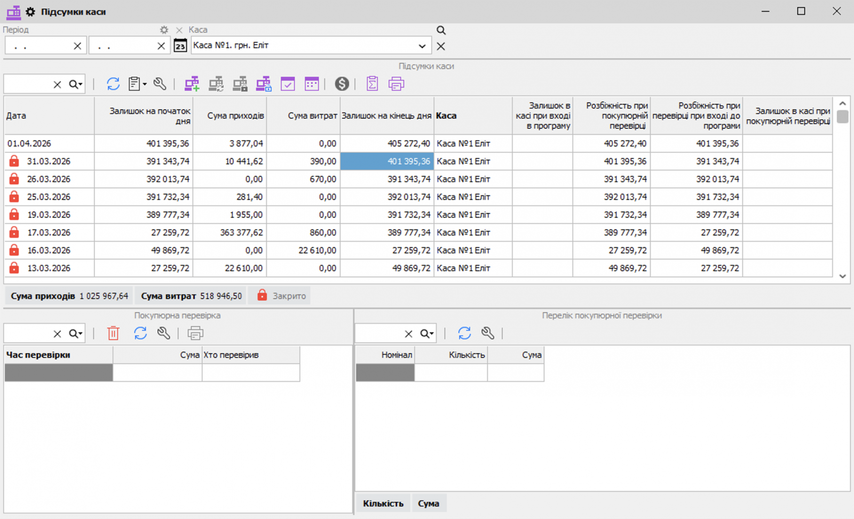Click the purple add cash register icon
Screen dimensions: 854x519
point(192,84)
